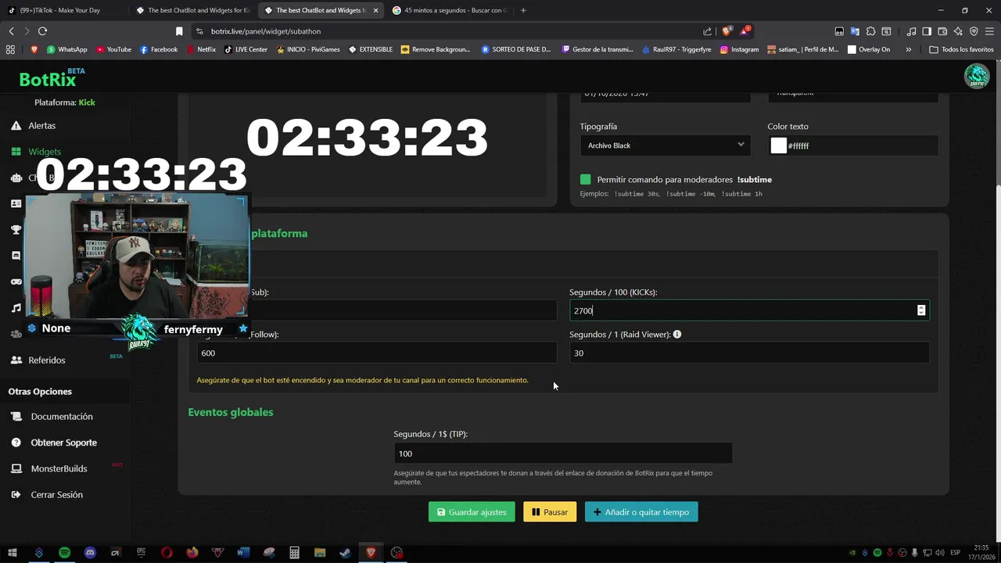Log out with Cerrar Sesión
1001x563 pixels.
pos(56,495)
